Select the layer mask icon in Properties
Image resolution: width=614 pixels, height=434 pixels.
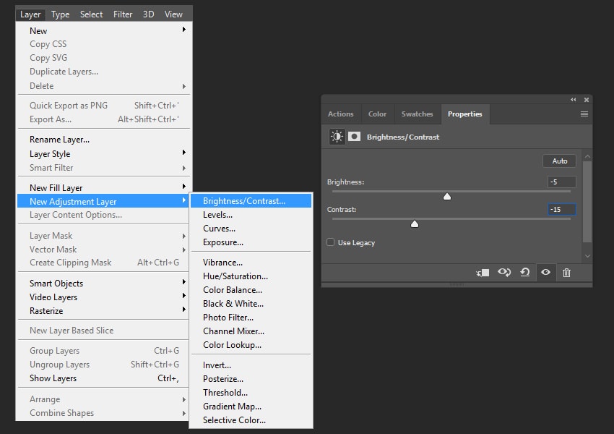355,136
